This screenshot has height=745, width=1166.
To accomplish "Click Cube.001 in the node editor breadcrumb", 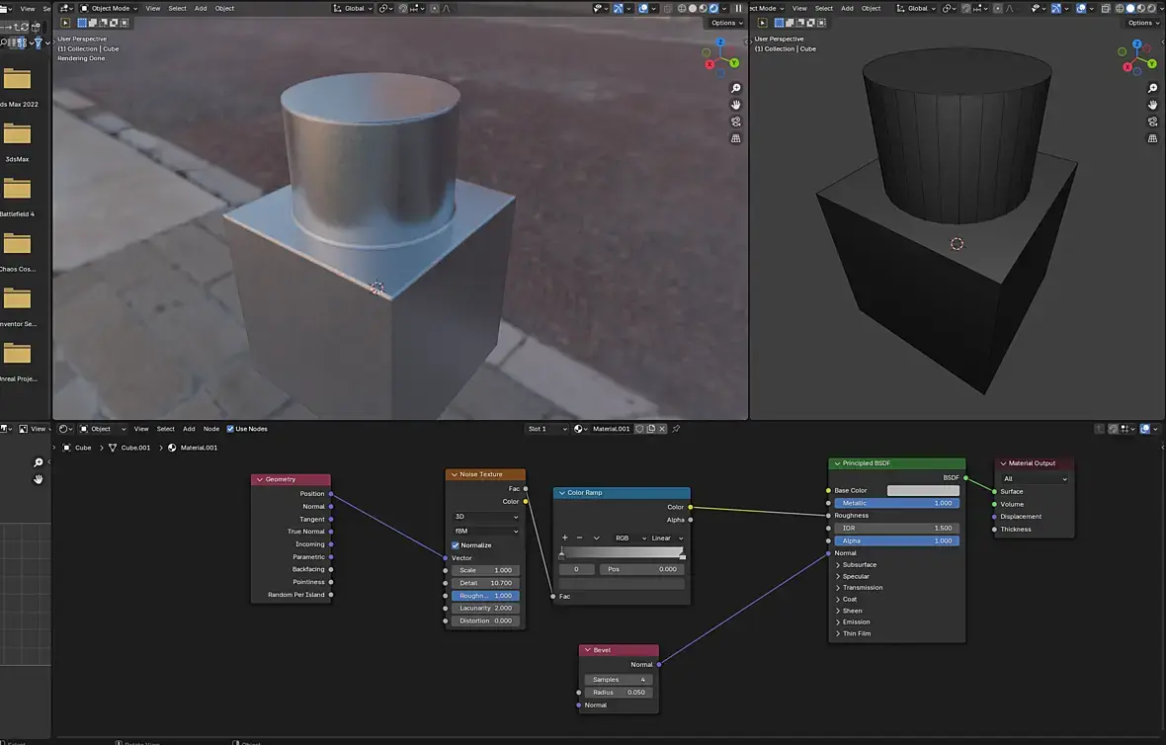I will [x=135, y=448].
